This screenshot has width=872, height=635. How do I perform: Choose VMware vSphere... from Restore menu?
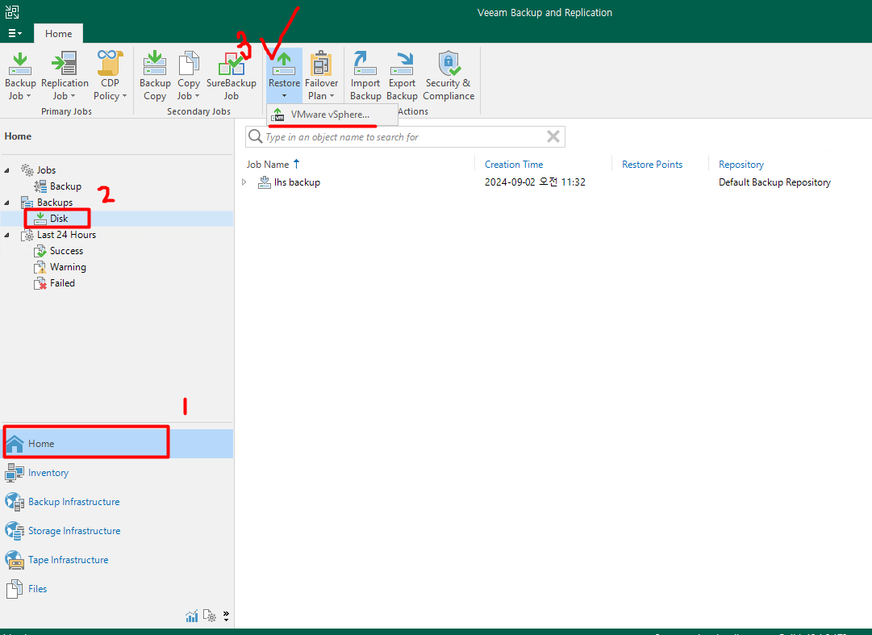pos(332,115)
